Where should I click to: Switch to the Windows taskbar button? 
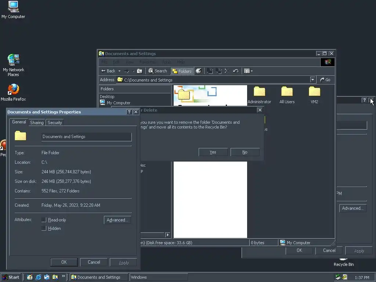(x=158, y=277)
